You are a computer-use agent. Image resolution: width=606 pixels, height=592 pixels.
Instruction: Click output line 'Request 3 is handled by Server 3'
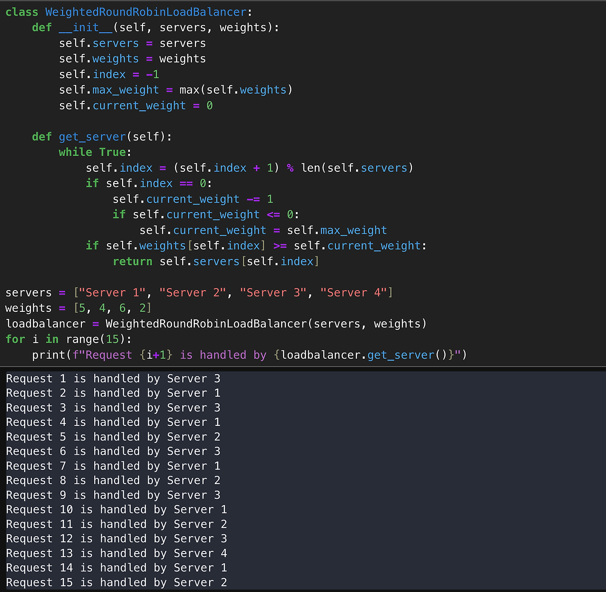coord(113,408)
